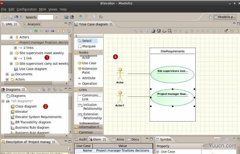The width and height of the screenshot is (240, 154).
Task: Expand the Actor1 tree node
Action: pos(11,37)
